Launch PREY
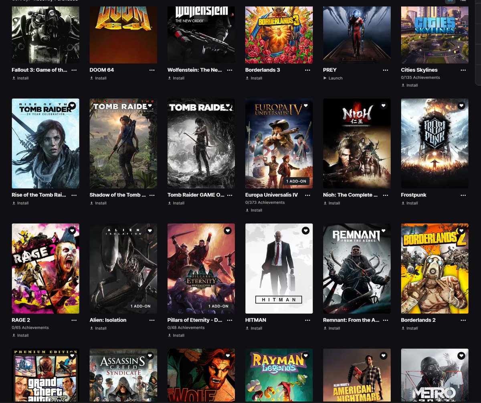The height and width of the screenshot is (403, 481). pos(333,78)
